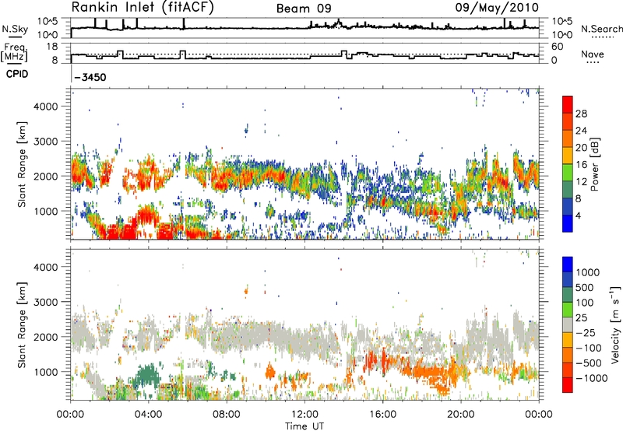
Task: Click the '04:00' time axis label
Action: pos(148,415)
